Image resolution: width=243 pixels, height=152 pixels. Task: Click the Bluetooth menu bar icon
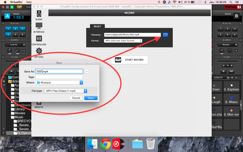tap(205, 2)
